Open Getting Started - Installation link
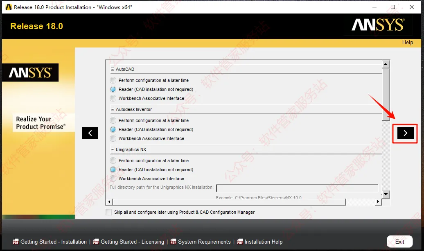This screenshot has width=424, height=251. 54,242
